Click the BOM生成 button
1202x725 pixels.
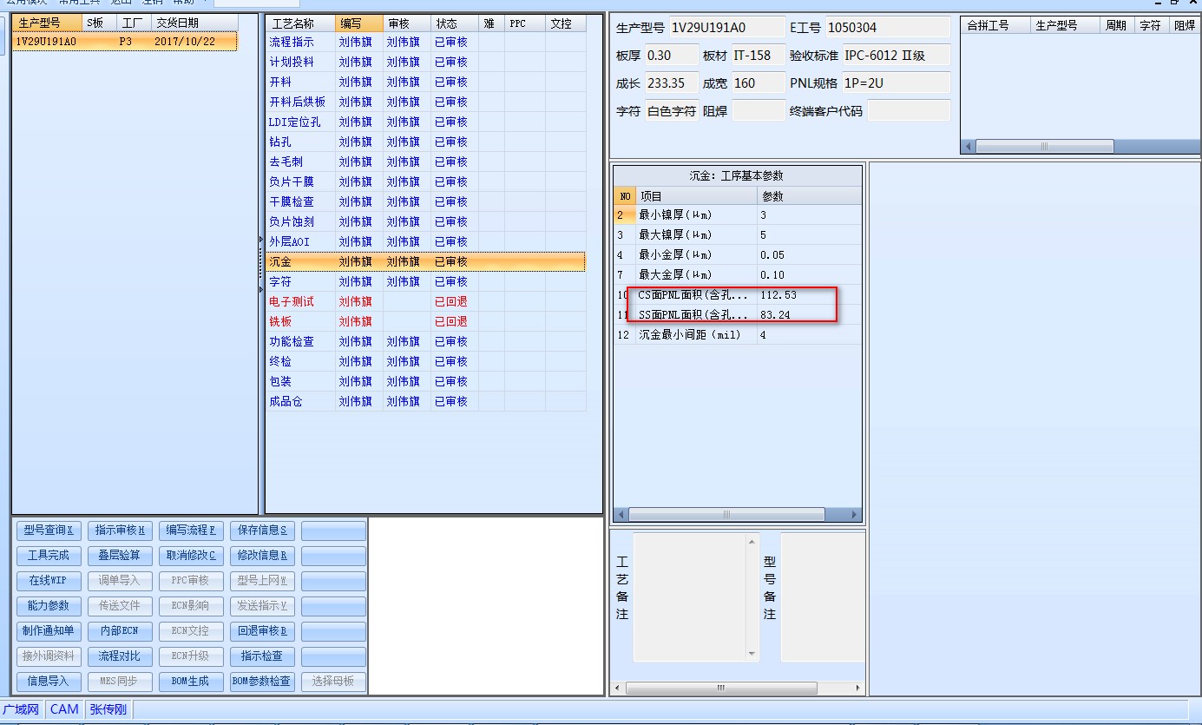191,682
